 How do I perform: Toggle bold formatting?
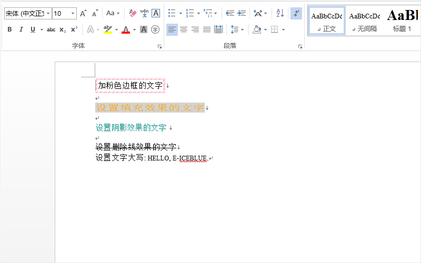(9, 29)
